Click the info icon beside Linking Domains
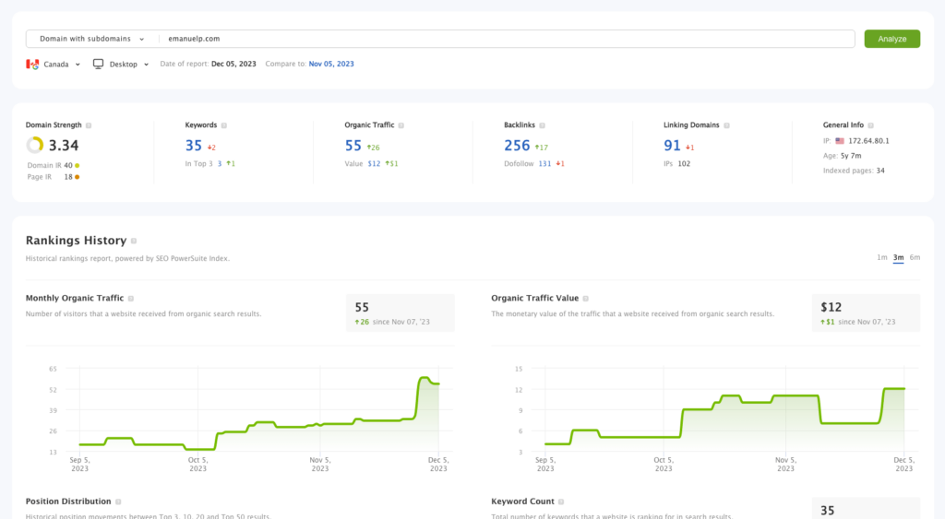The image size is (945, 519). point(727,125)
